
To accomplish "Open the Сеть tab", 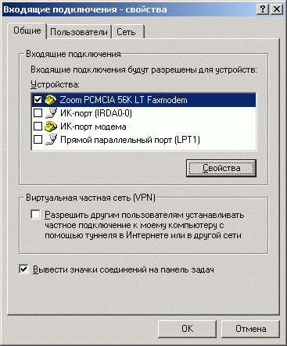I will (x=127, y=32).
